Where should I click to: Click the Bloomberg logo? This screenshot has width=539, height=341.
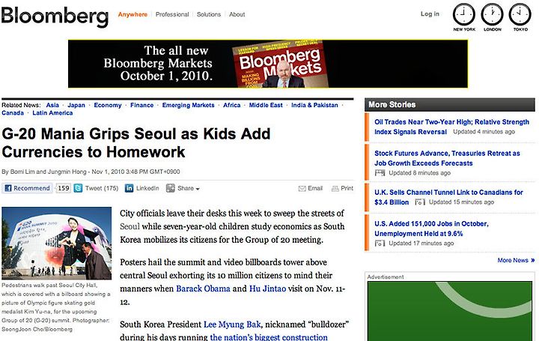[x=55, y=16]
